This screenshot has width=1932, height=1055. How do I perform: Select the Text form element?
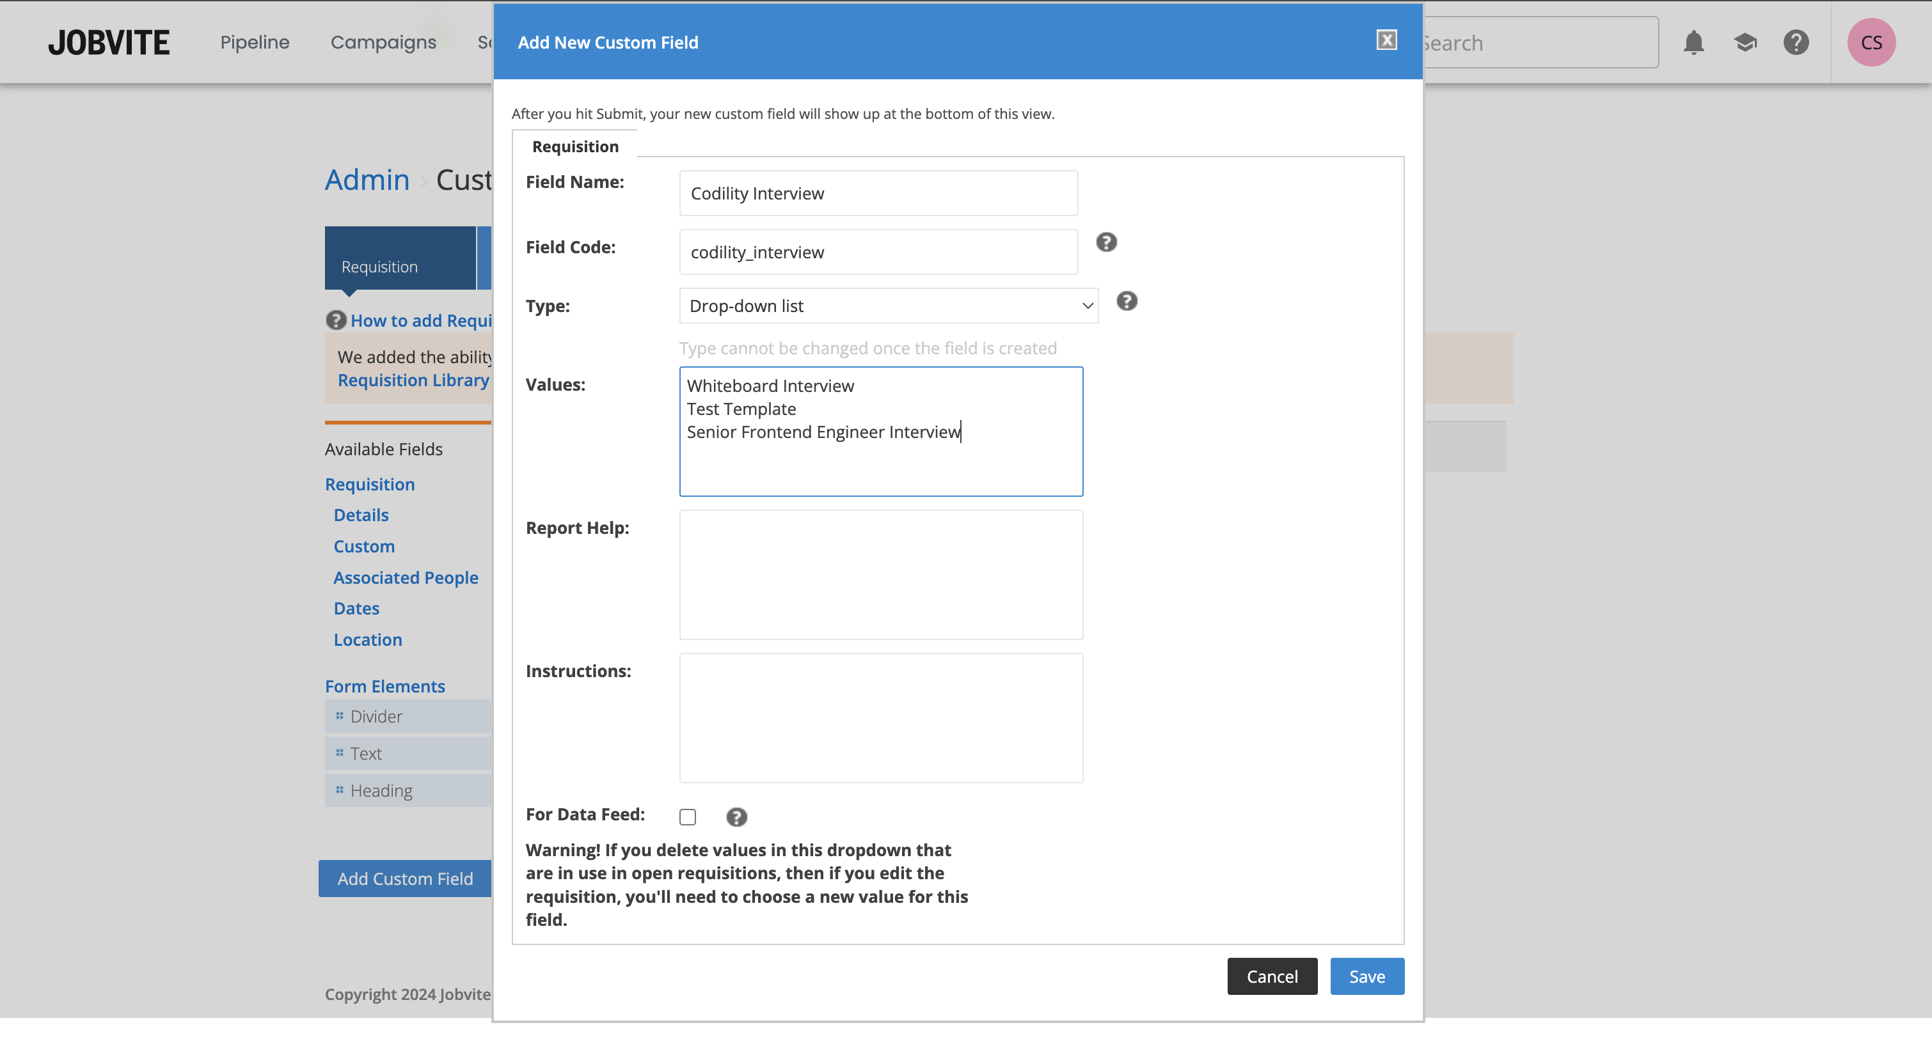[x=408, y=753]
